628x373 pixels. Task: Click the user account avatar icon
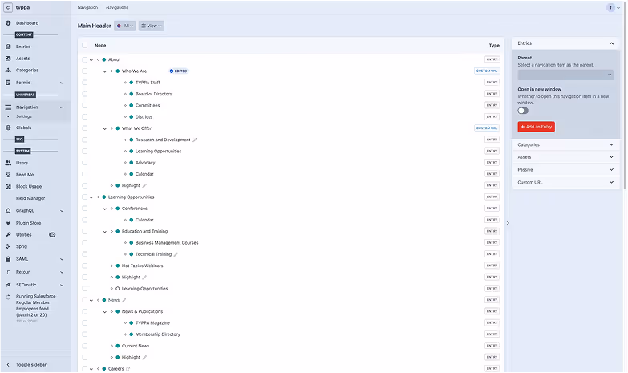coord(610,7)
